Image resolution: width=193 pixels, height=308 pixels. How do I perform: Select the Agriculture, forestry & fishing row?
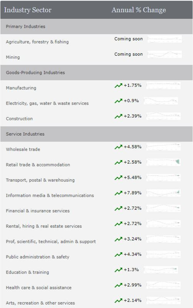point(96,42)
